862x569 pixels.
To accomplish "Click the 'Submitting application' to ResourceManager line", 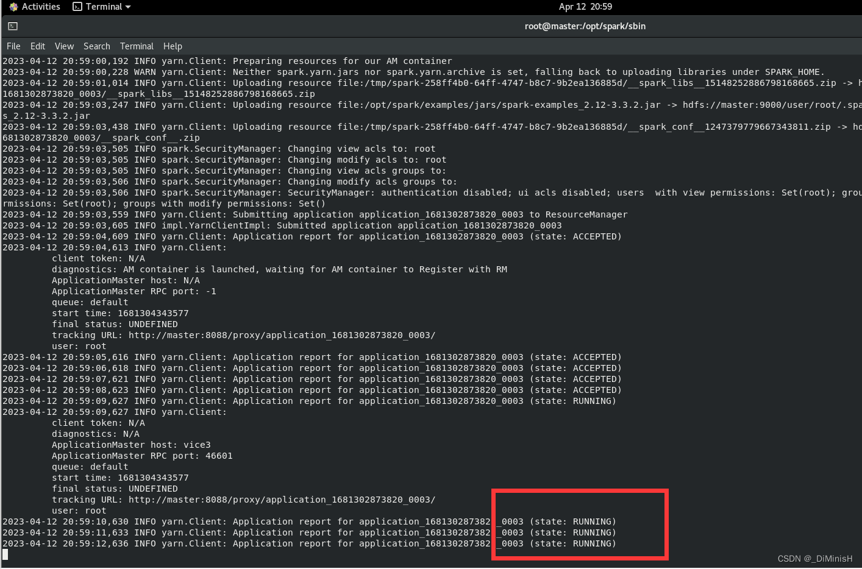I will (315, 214).
